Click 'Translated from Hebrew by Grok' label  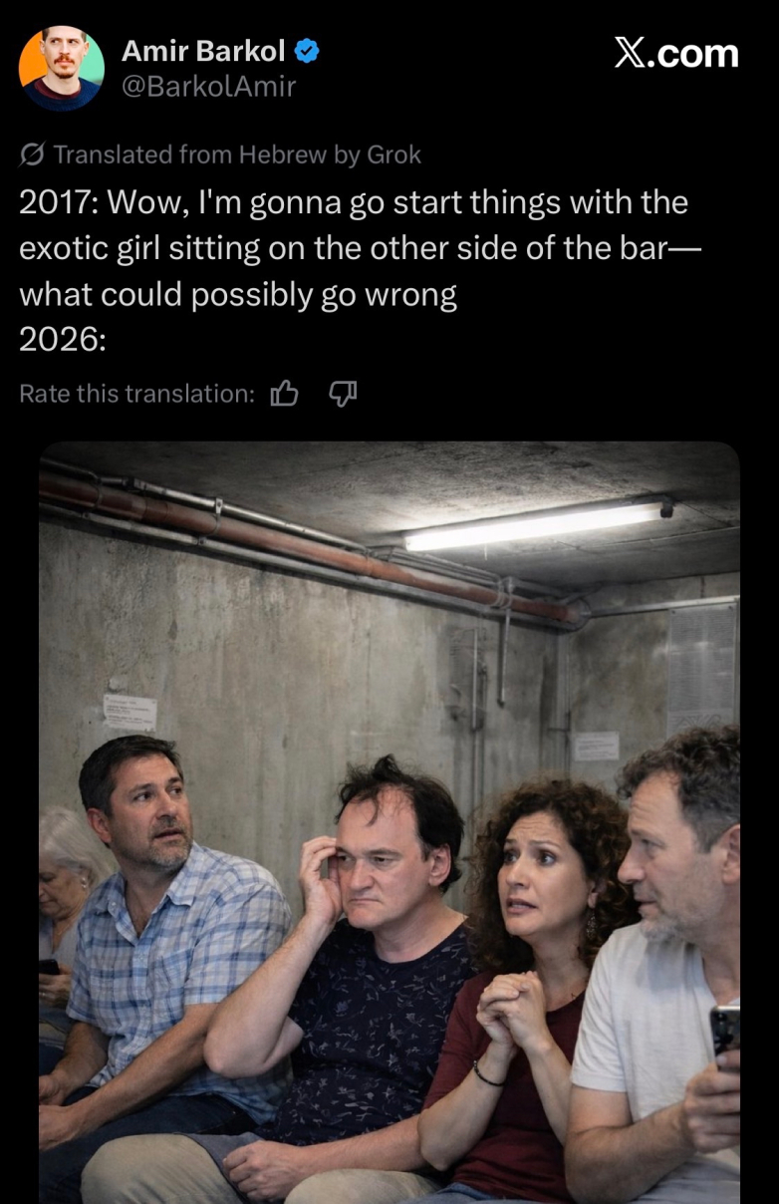point(237,154)
